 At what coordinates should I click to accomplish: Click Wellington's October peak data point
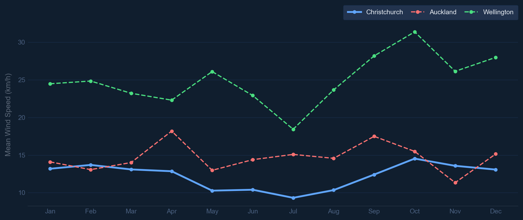[415, 32]
